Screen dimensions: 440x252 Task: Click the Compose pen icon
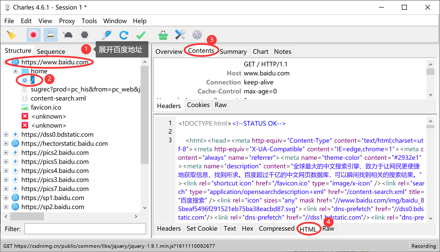point(107,35)
